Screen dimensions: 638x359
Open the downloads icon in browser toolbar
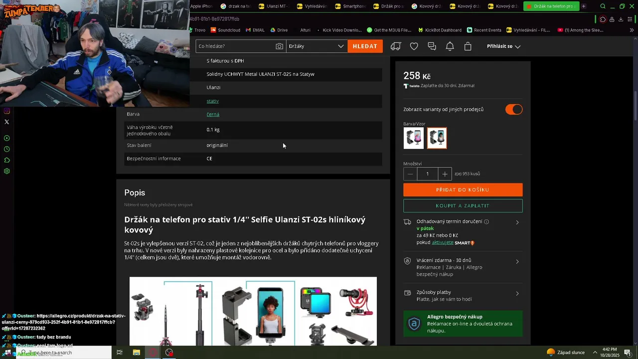621,19
